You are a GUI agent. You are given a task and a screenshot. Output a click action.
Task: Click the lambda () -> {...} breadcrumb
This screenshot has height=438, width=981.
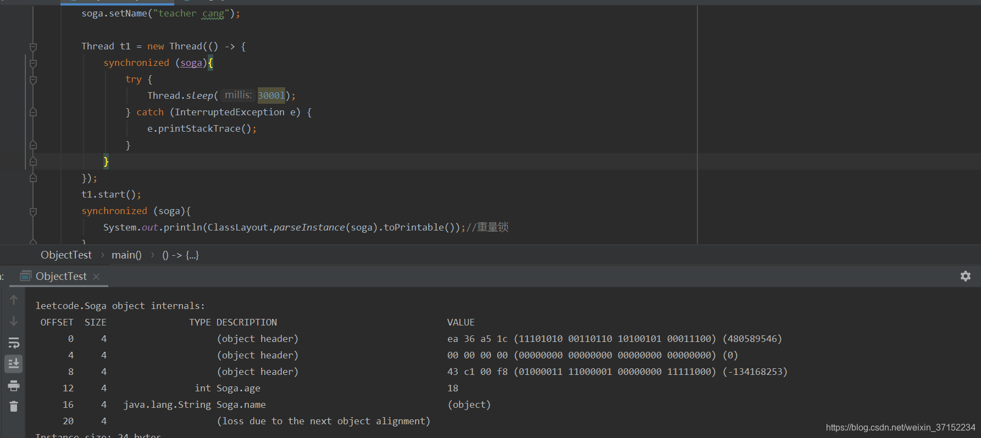pyautogui.click(x=180, y=255)
